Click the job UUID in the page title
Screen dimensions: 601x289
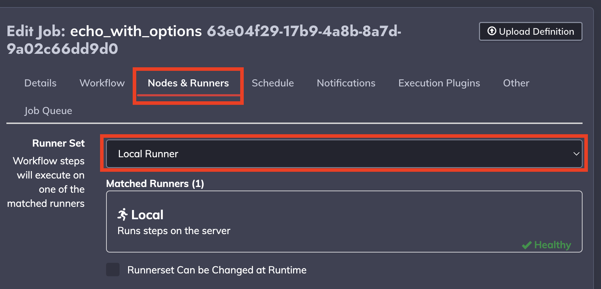click(x=204, y=40)
